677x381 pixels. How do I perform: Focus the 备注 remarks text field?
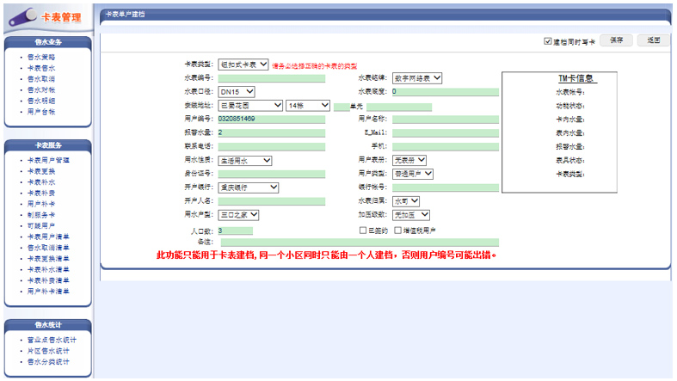(359, 243)
